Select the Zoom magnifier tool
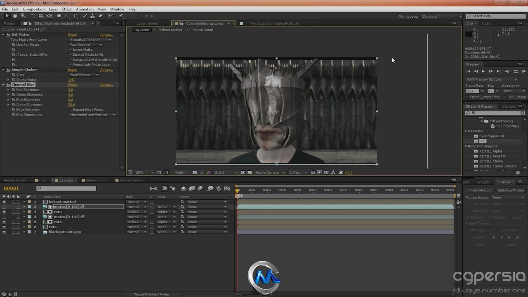Screen dimensions: 528x297 tap(23, 16)
